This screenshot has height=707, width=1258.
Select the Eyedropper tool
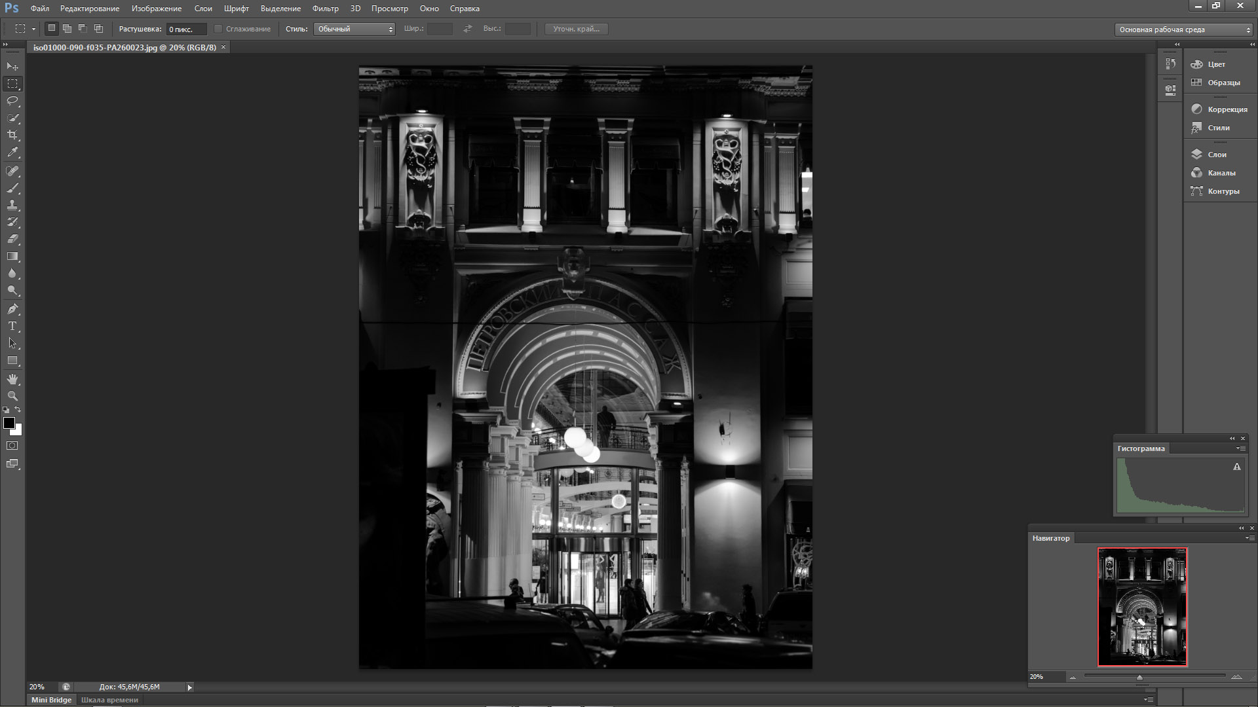(x=12, y=153)
